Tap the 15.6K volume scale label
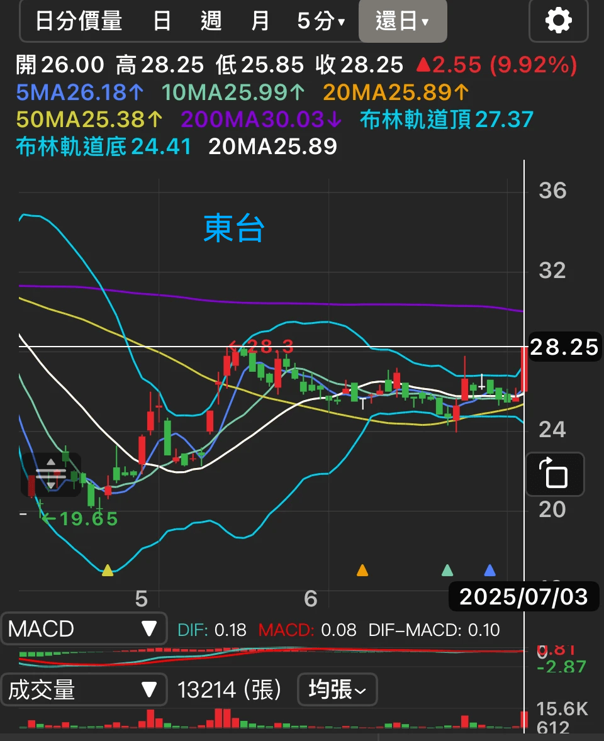This screenshot has width=604, height=741. [x=562, y=709]
